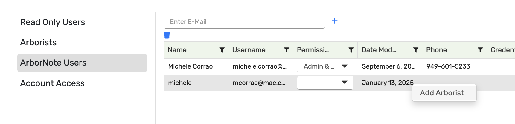Open the Permission column filter icon
515x124 pixels.
(351, 50)
